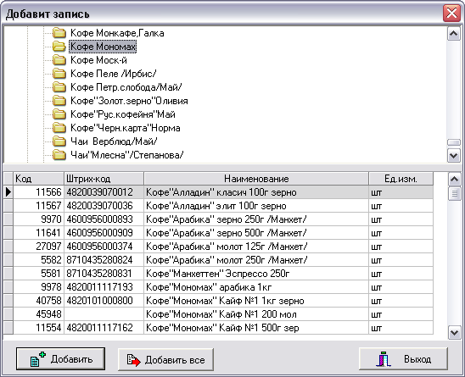
Task: Click the Добавить button
Action: (x=60, y=359)
